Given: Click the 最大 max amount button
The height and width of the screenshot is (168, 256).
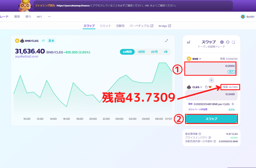Looking at the screenshot, I should [x=231, y=72].
